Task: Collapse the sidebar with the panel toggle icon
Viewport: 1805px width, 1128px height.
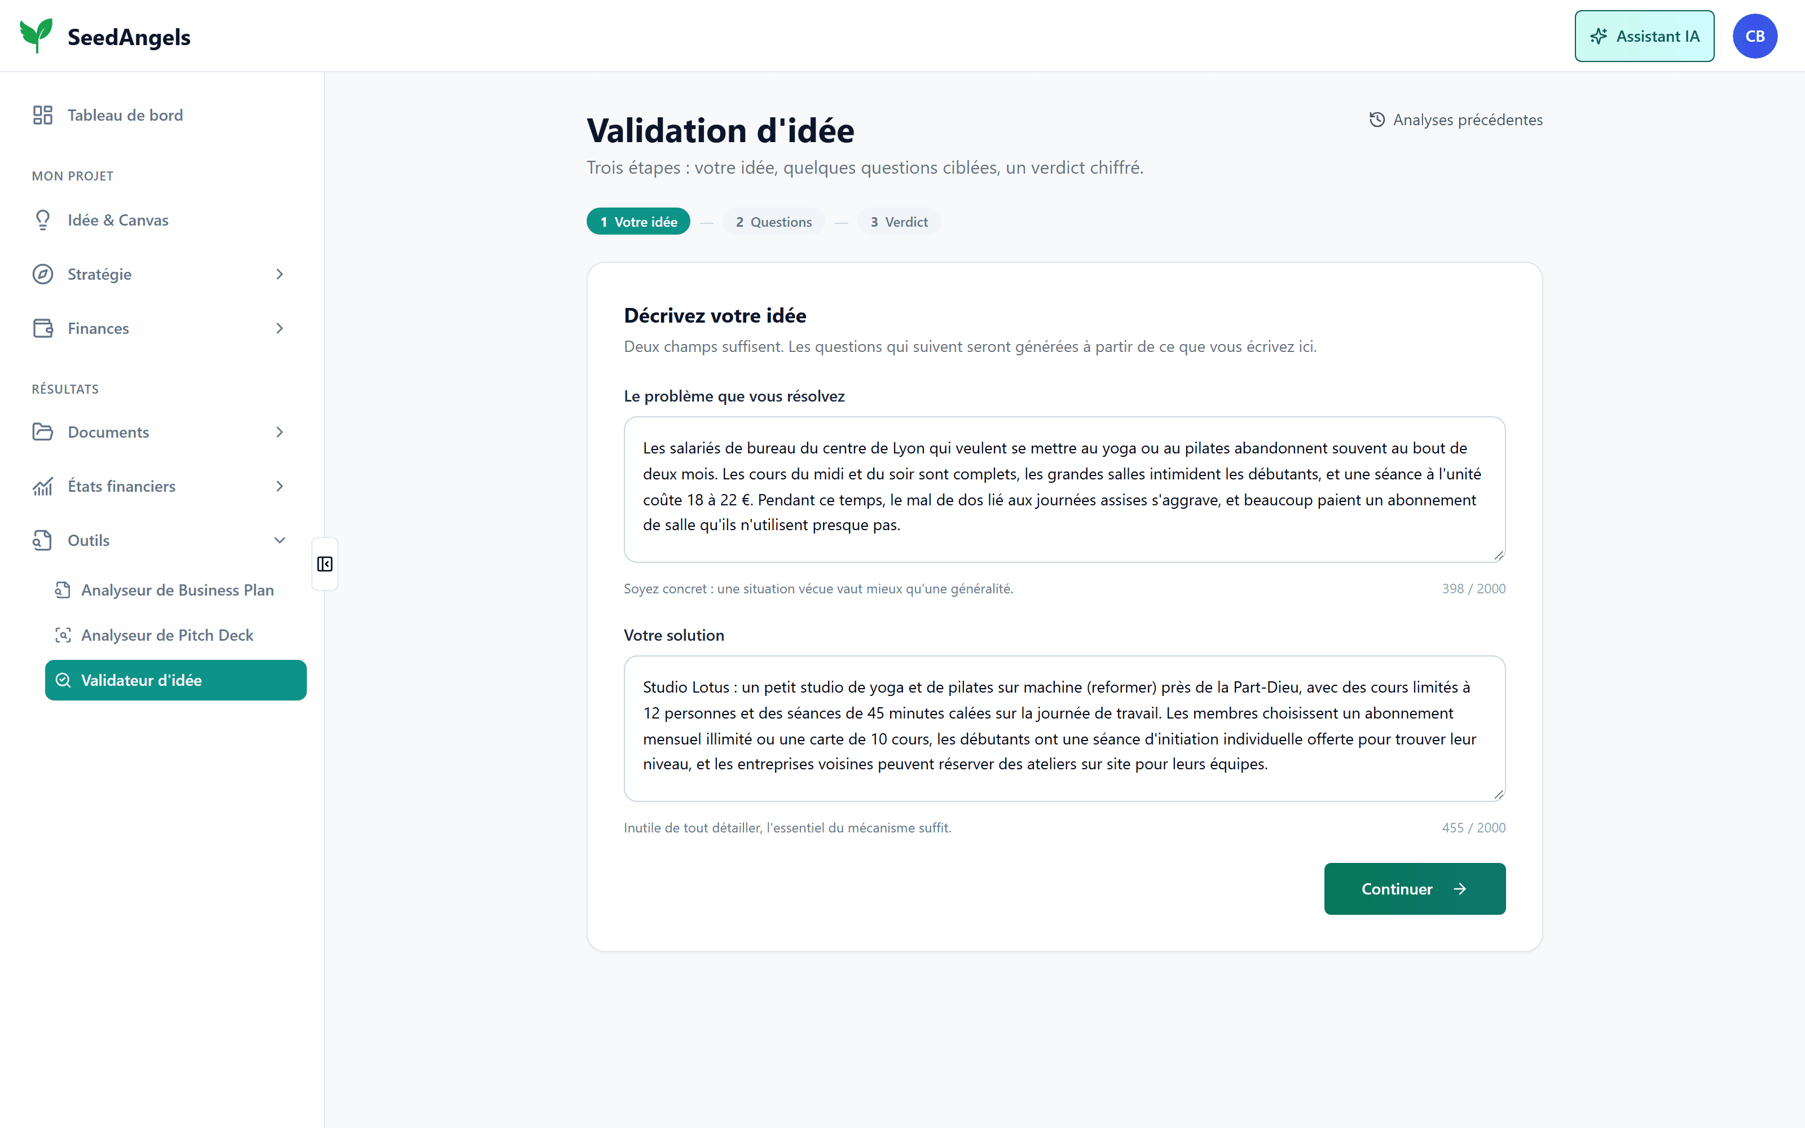Action: 324,564
